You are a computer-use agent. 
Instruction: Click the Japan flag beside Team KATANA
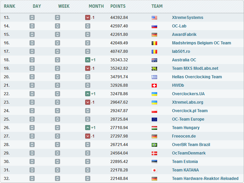(x=154, y=170)
